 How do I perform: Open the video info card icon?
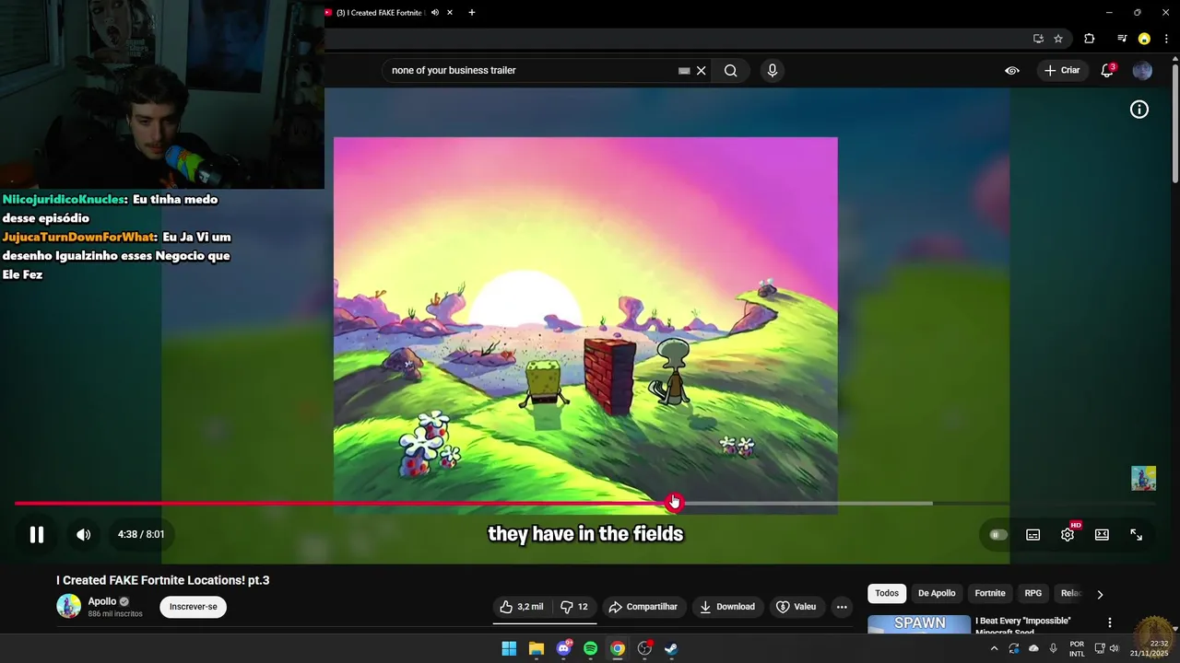click(x=1139, y=110)
